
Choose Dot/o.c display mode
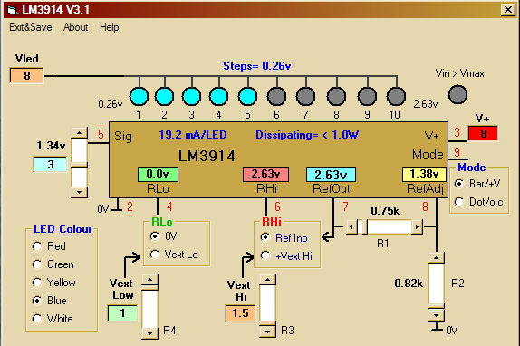tap(479, 201)
